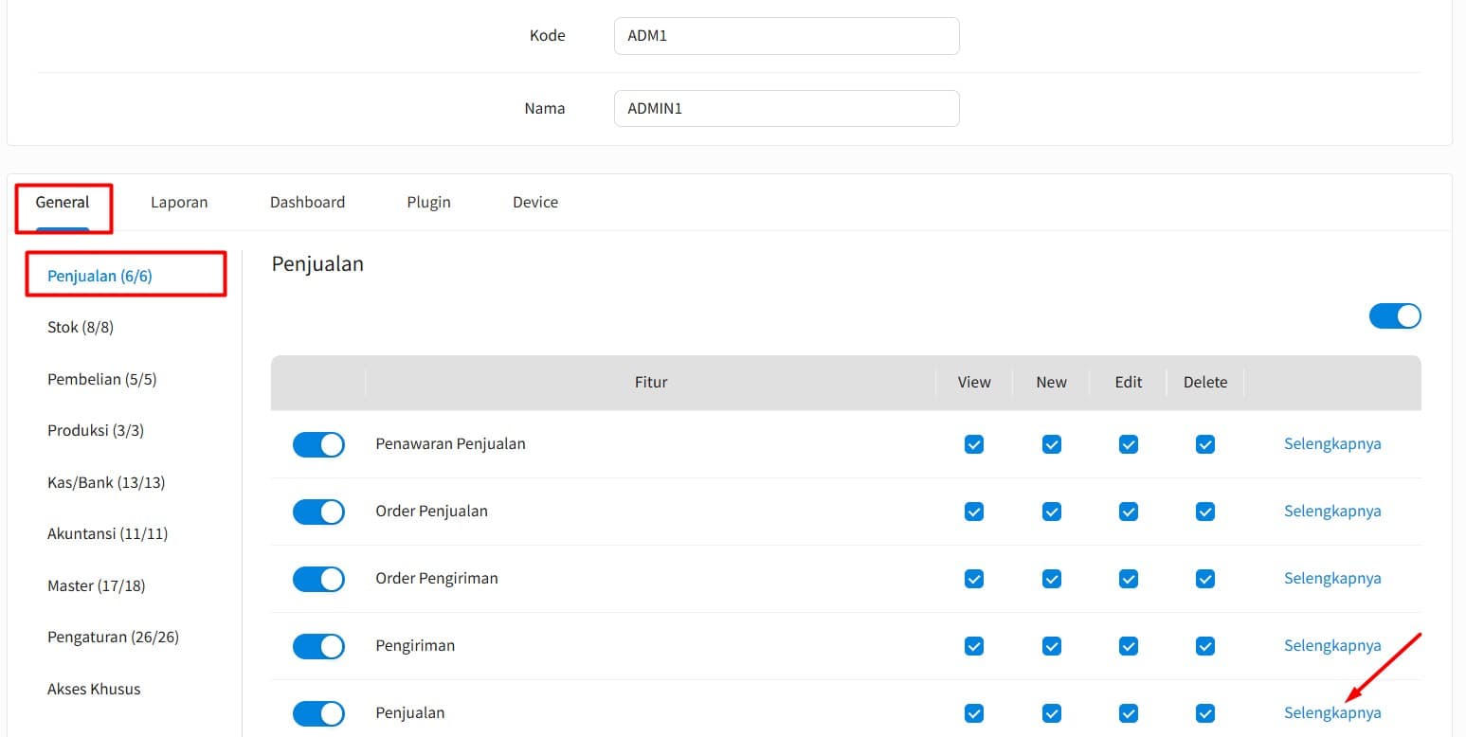Disable the master permissions toggle
The image size is (1466, 737).
tap(1394, 315)
